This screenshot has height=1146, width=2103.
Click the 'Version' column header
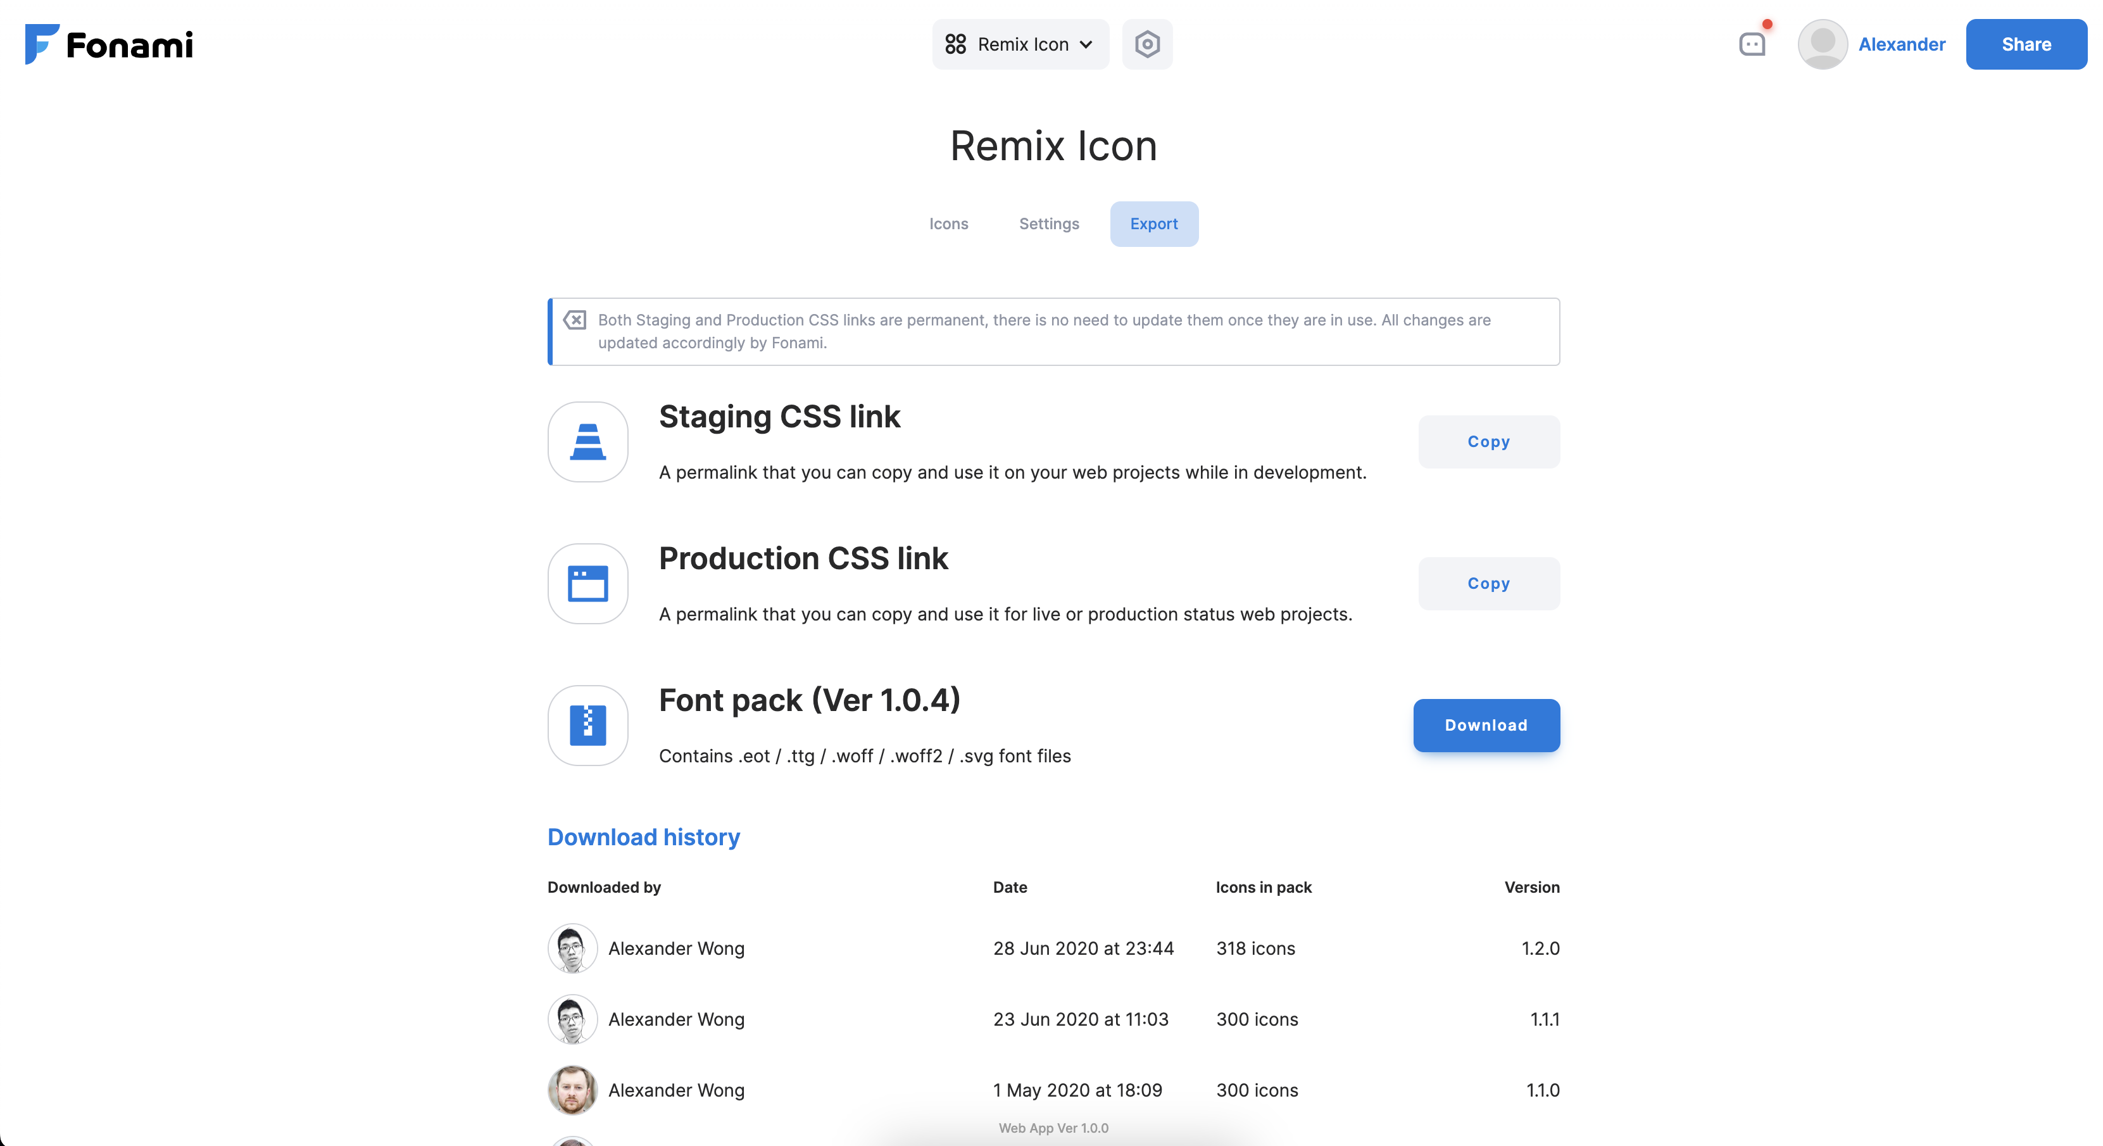click(1531, 887)
